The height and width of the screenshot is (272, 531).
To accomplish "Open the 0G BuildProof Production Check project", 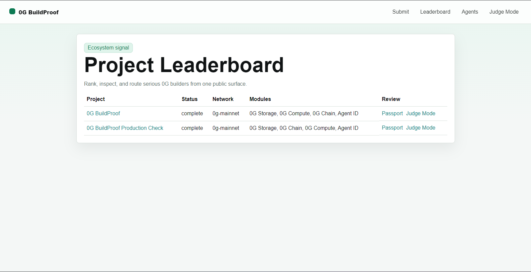I will point(125,128).
